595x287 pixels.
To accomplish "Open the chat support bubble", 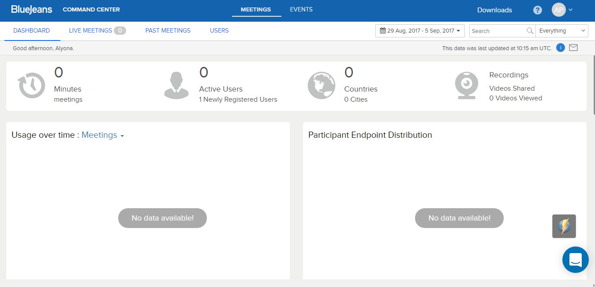I will click(x=575, y=260).
